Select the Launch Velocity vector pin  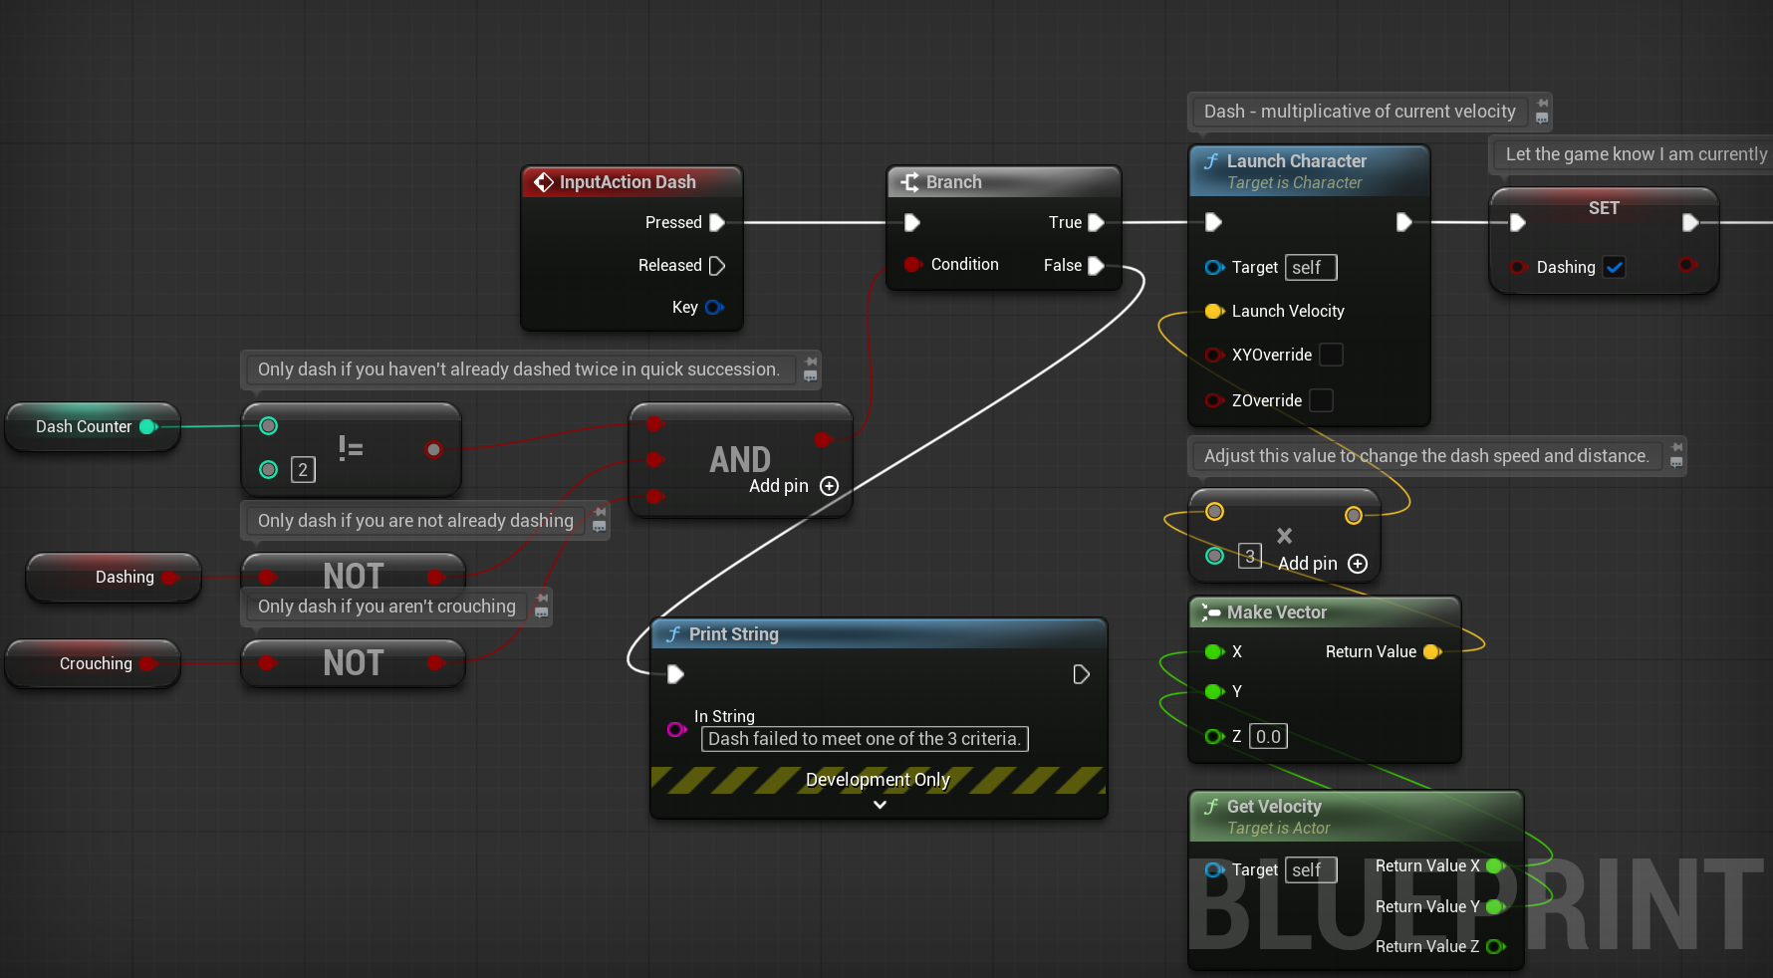[1214, 311]
